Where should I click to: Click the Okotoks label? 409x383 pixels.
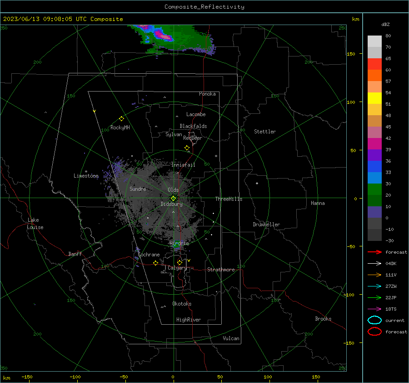coord(182,304)
